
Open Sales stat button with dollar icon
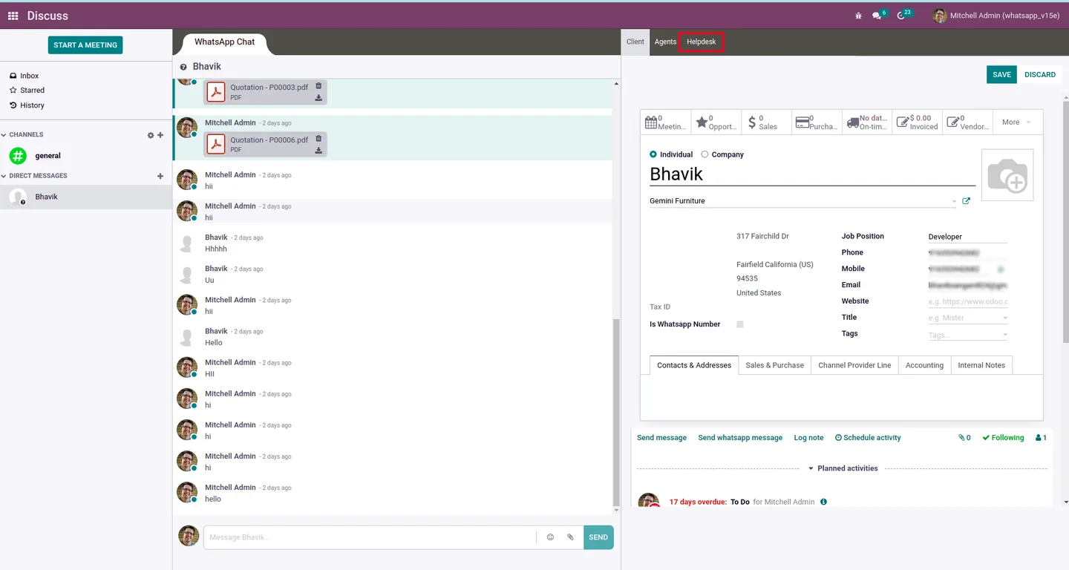(x=767, y=122)
